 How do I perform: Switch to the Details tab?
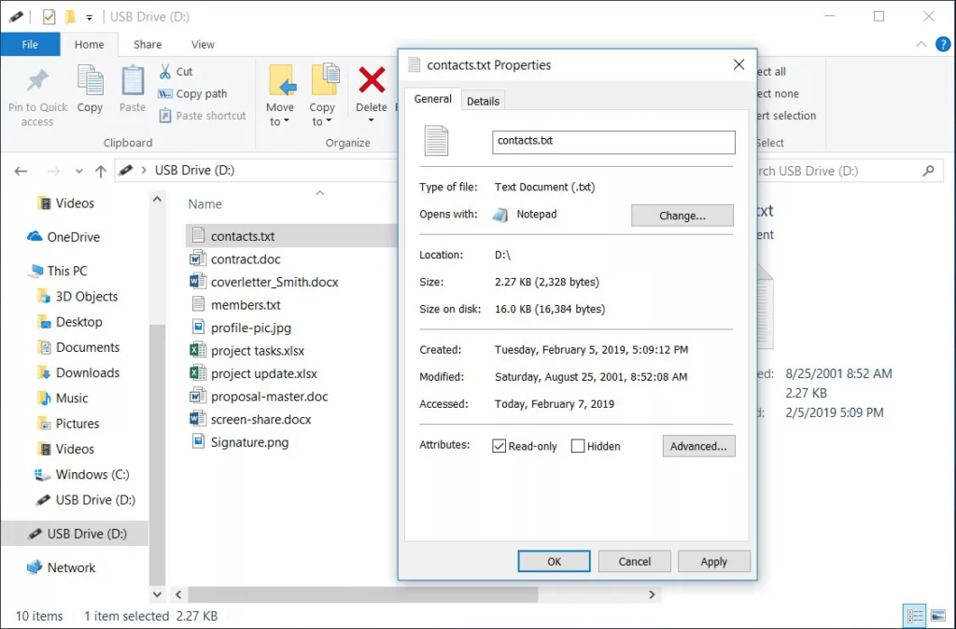(483, 101)
